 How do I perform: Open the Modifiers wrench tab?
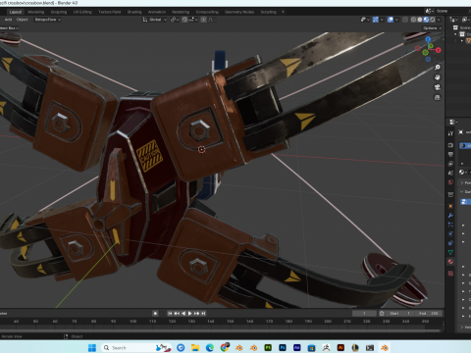450,216
